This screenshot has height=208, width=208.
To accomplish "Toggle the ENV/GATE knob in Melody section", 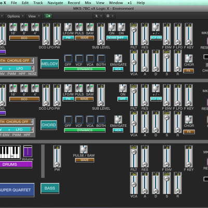I will pyautogui.click(x=118, y=58).
